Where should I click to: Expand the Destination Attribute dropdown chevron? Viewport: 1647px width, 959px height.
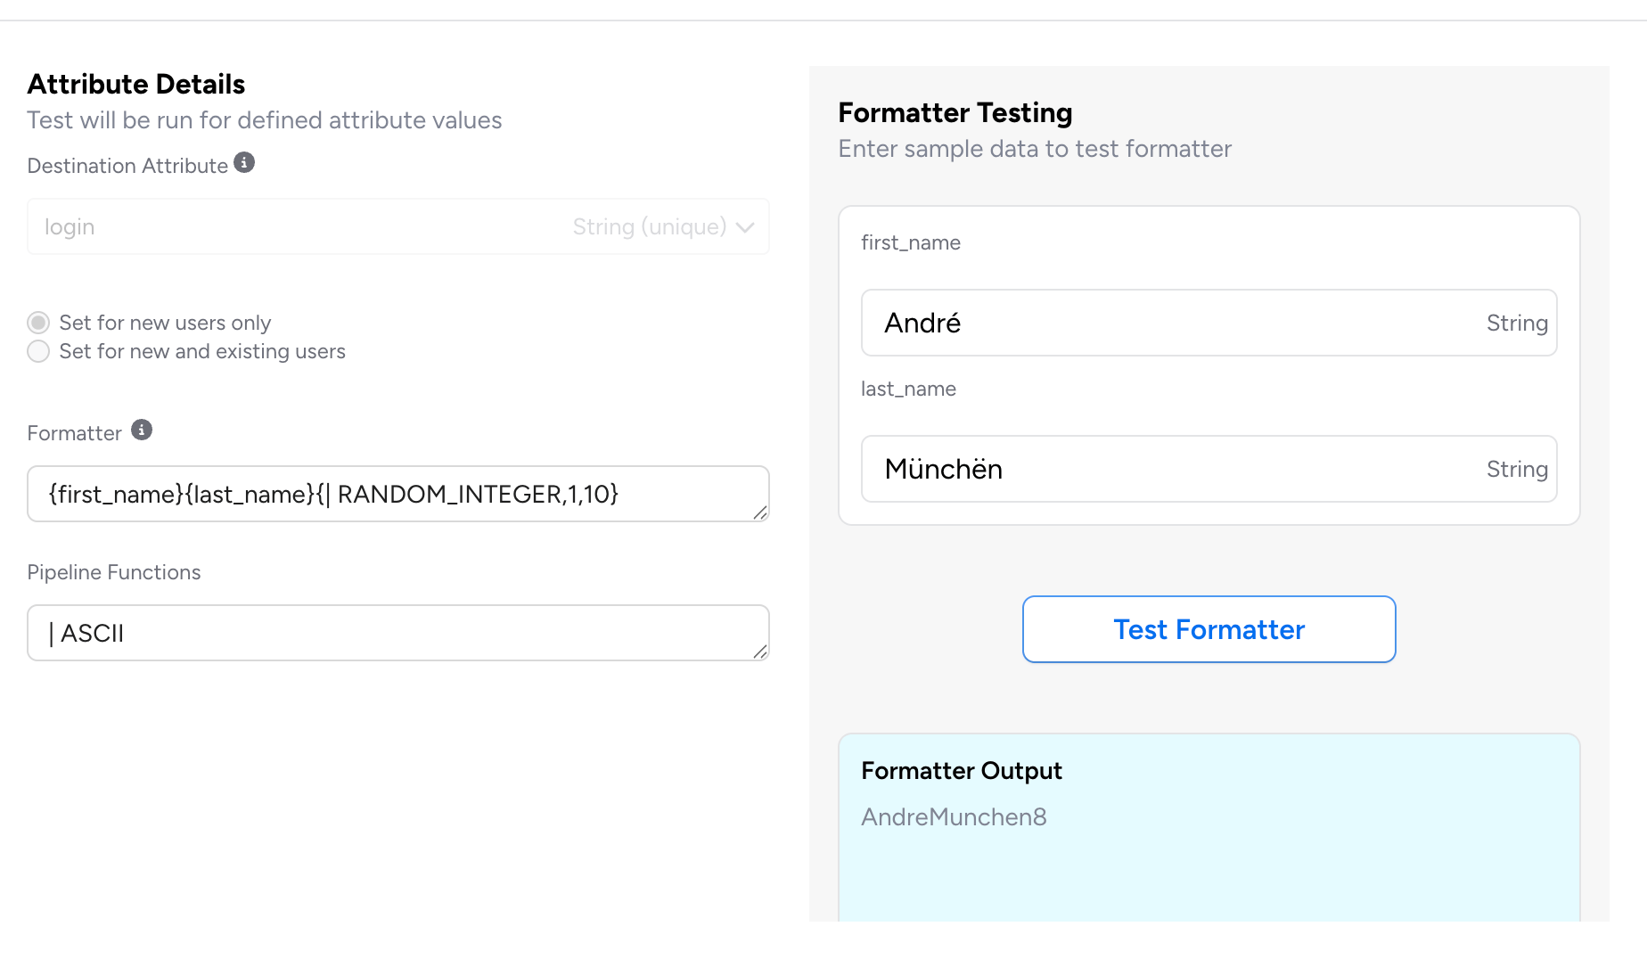tap(746, 227)
